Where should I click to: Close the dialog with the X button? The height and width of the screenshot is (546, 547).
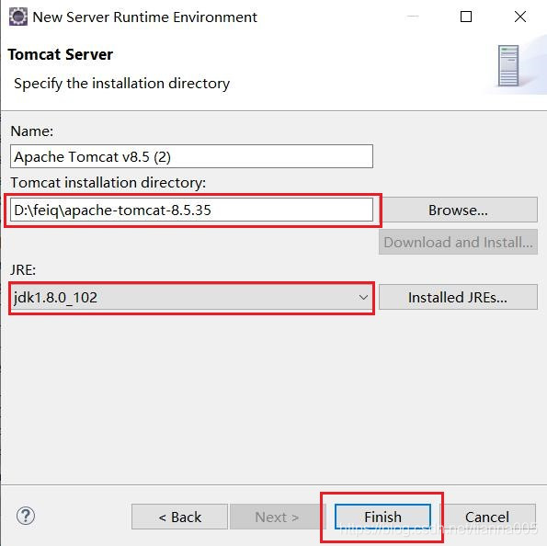click(520, 17)
